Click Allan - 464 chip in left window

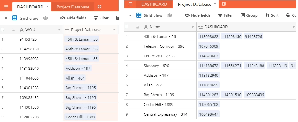tap(75, 78)
